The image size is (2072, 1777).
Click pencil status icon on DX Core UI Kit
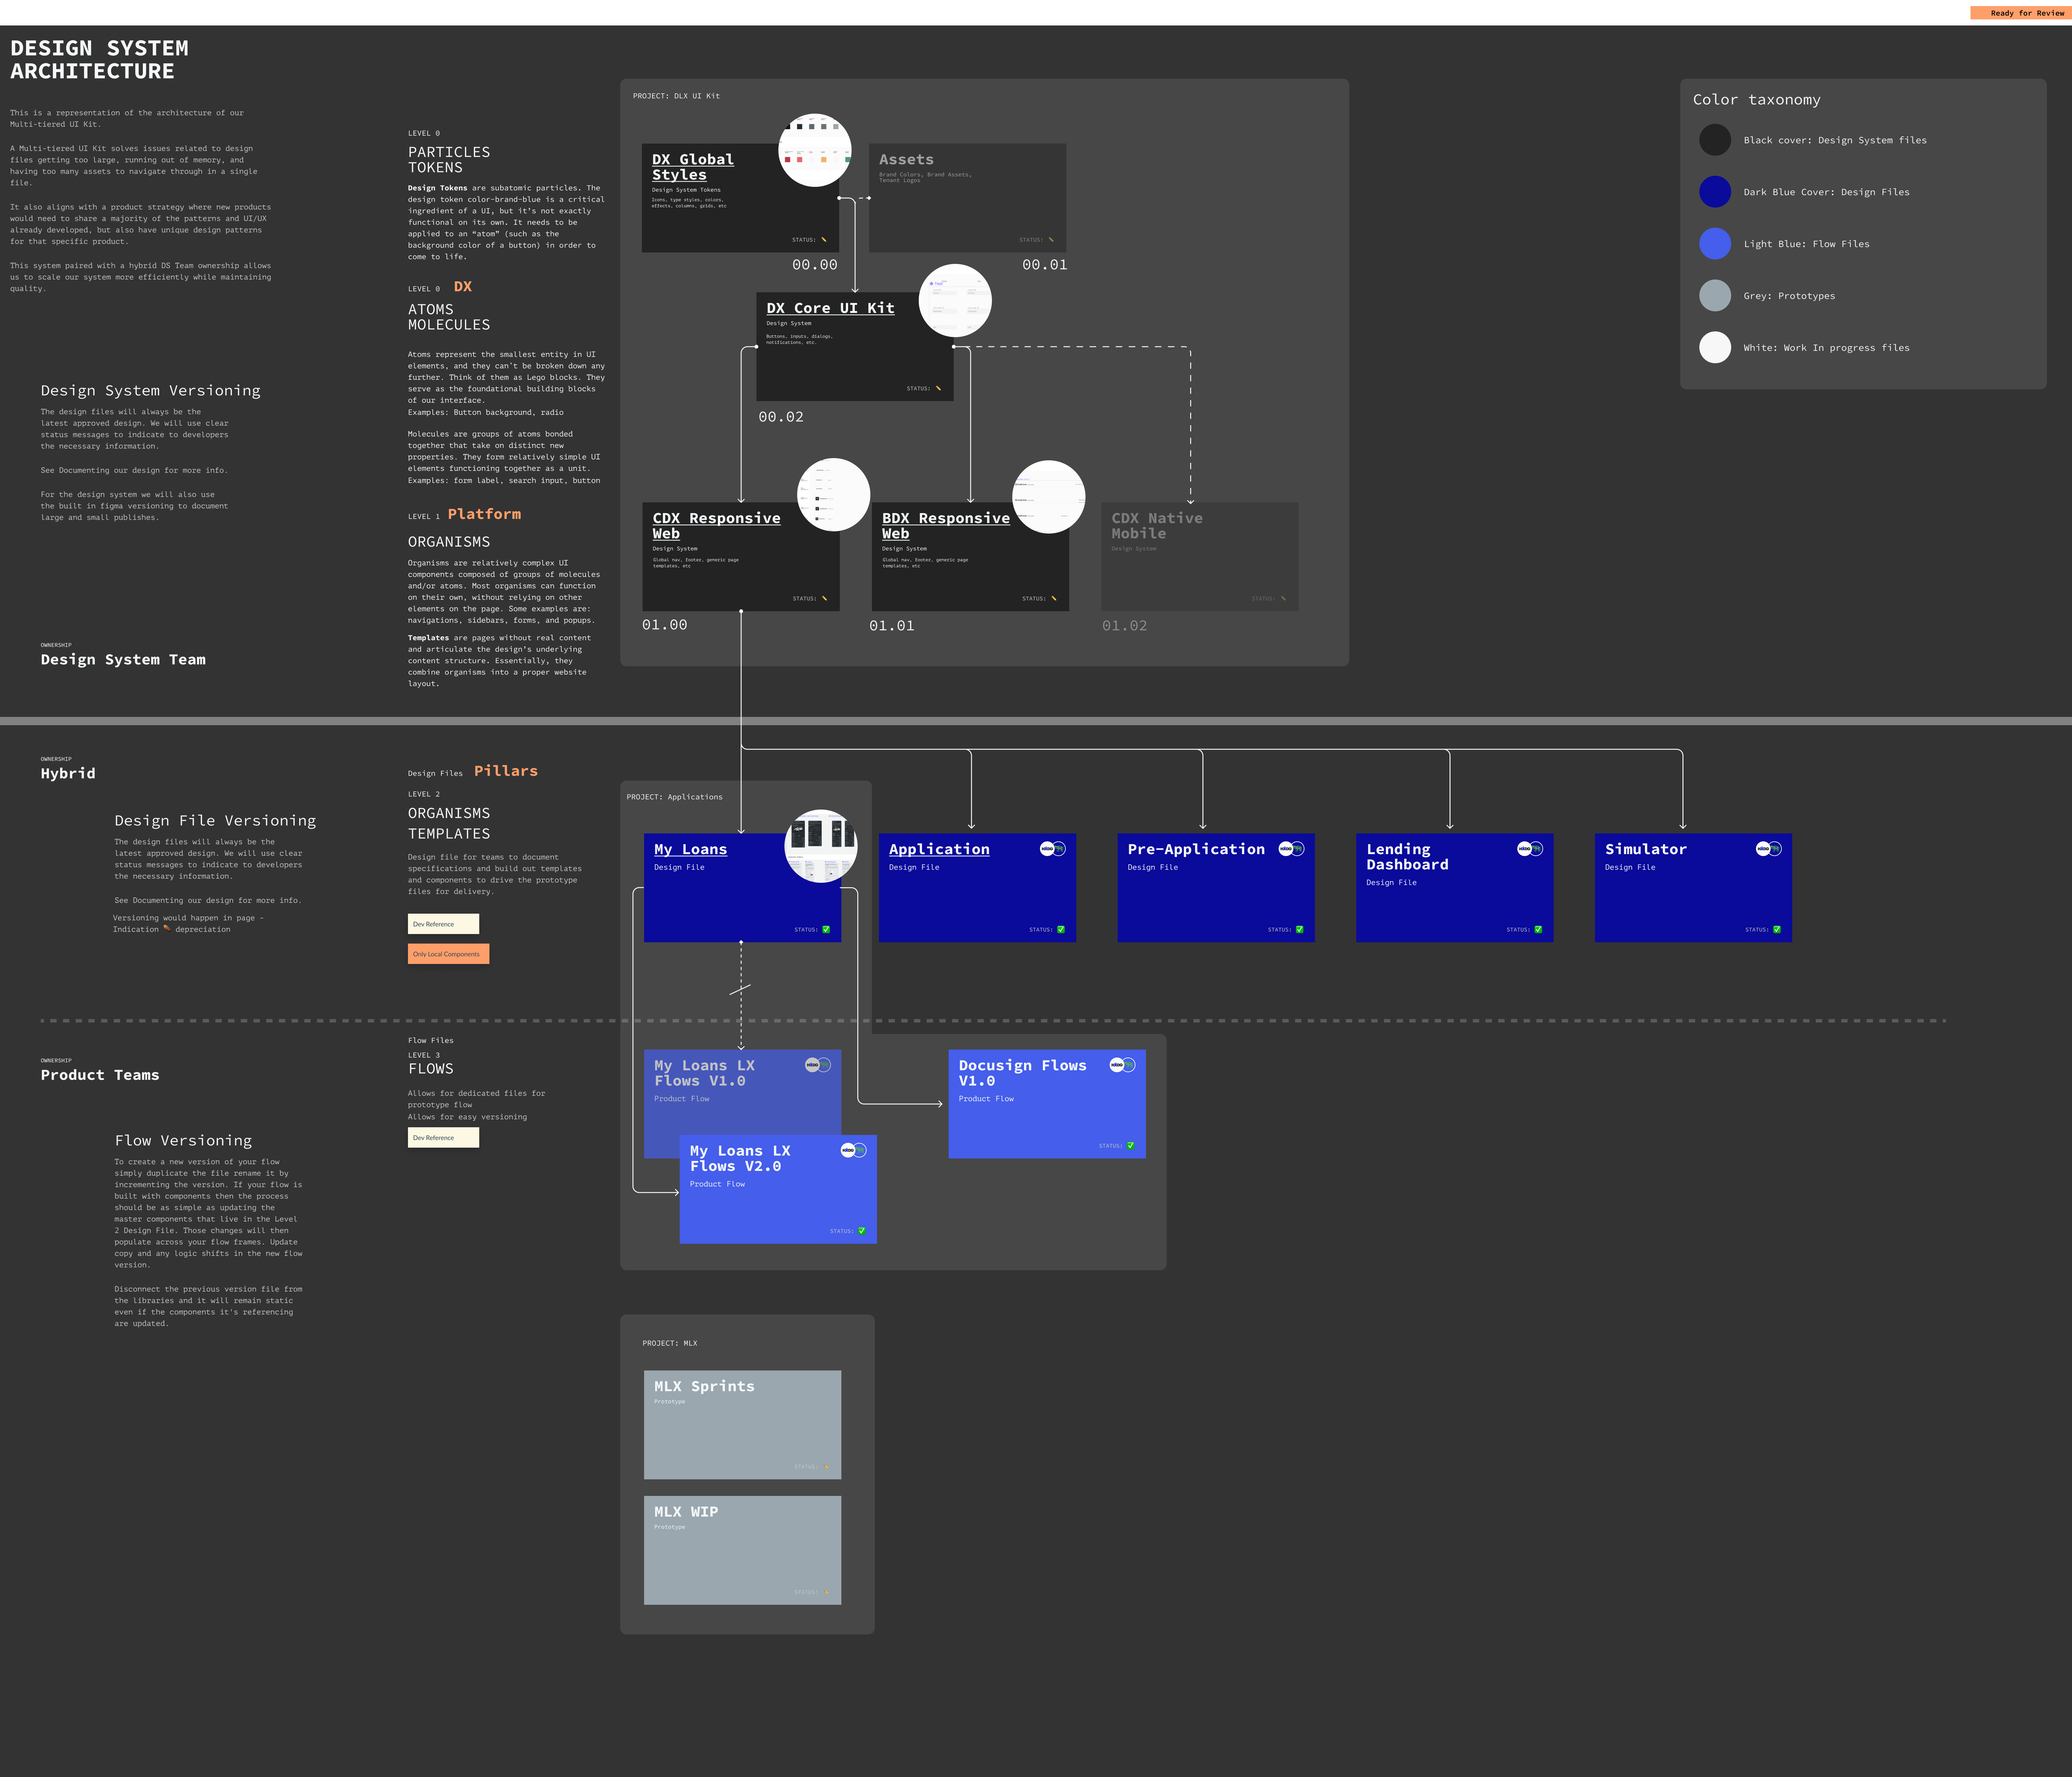pyautogui.click(x=938, y=388)
